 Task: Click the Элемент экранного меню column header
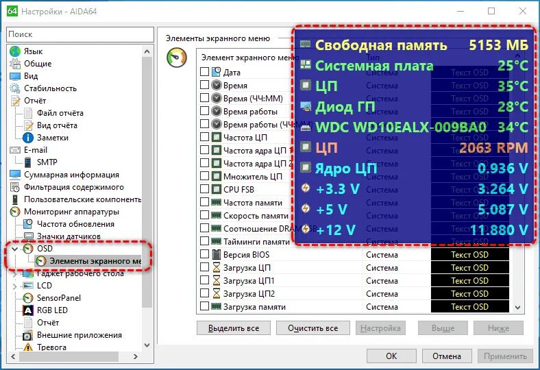pyautogui.click(x=250, y=58)
